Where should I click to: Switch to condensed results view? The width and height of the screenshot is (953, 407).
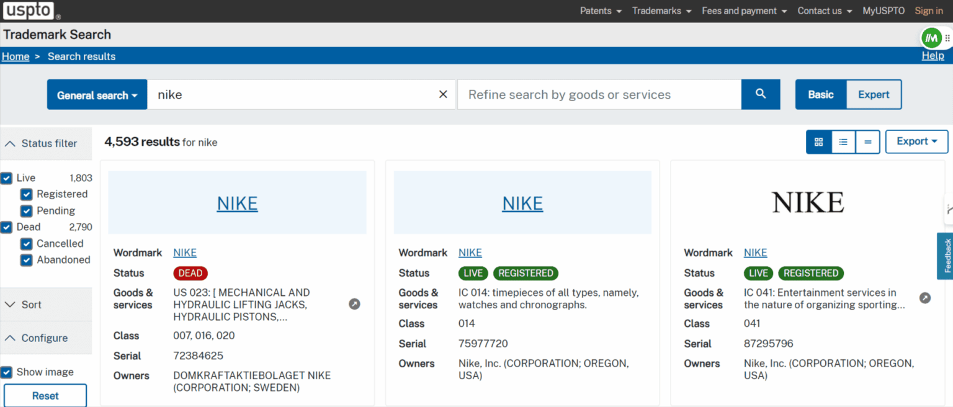coord(867,141)
